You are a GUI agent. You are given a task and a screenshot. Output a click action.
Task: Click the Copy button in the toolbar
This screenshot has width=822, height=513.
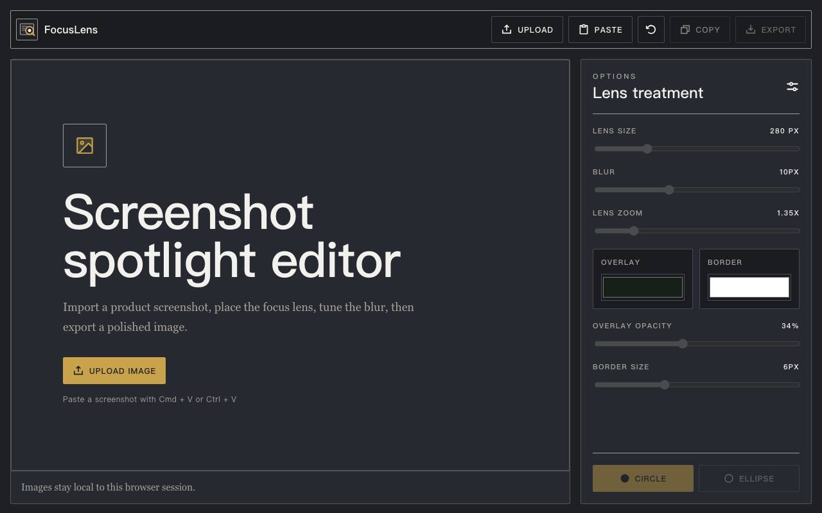(x=700, y=29)
